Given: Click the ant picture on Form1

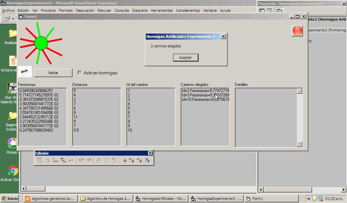Looking at the screenshot, I should coord(25,72).
